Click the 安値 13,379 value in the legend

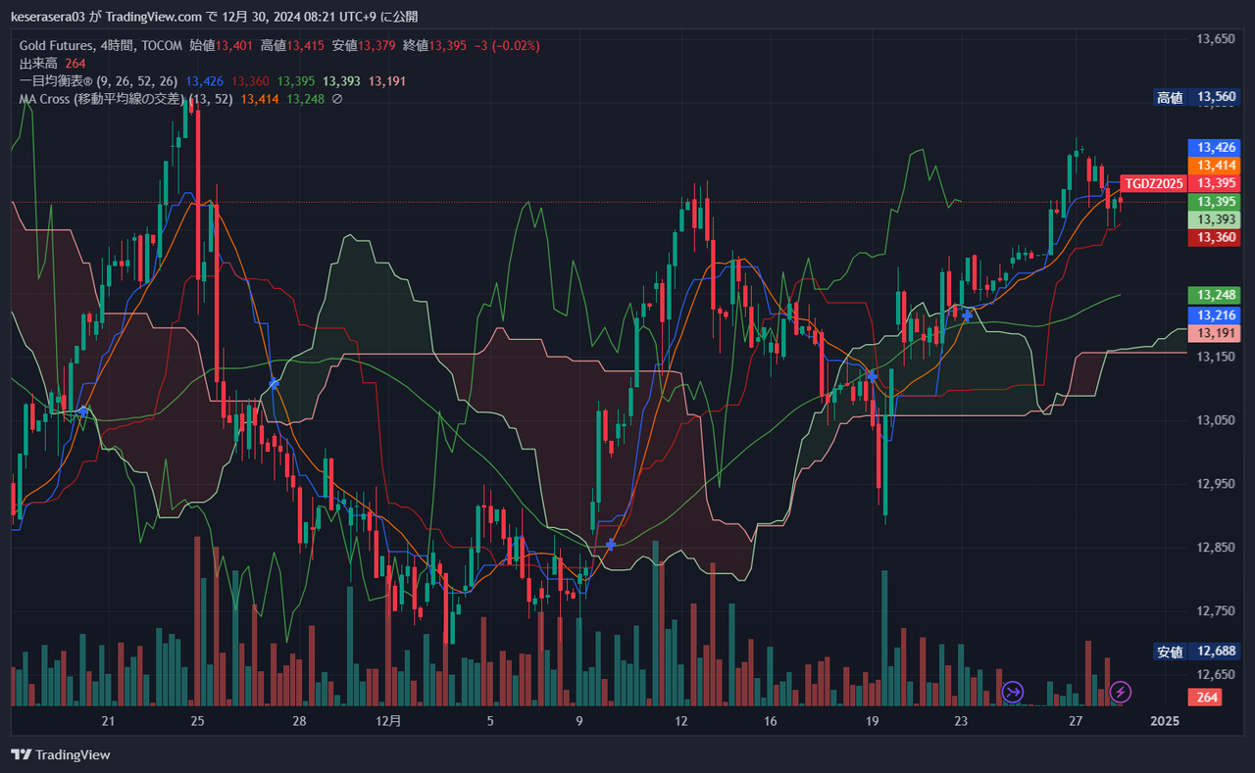(364, 45)
